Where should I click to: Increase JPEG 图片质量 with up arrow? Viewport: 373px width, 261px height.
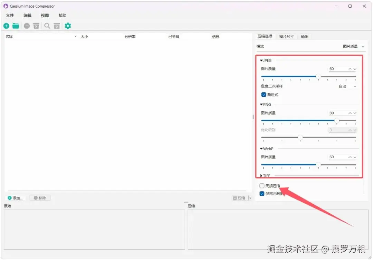[x=350, y=69]
